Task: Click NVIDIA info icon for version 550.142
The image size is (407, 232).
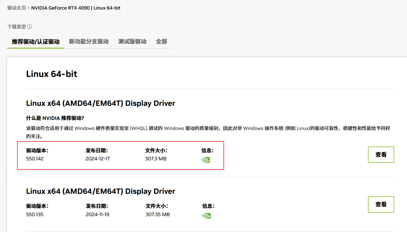Action: tap(206, 160)
